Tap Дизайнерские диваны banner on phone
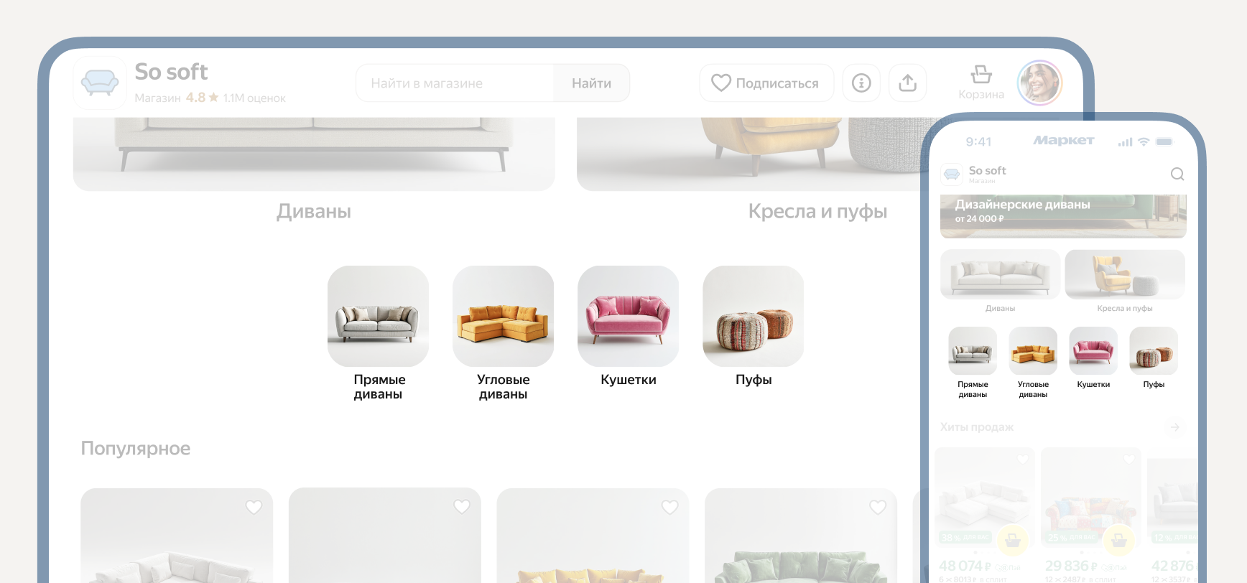 tap(1063, 216)
